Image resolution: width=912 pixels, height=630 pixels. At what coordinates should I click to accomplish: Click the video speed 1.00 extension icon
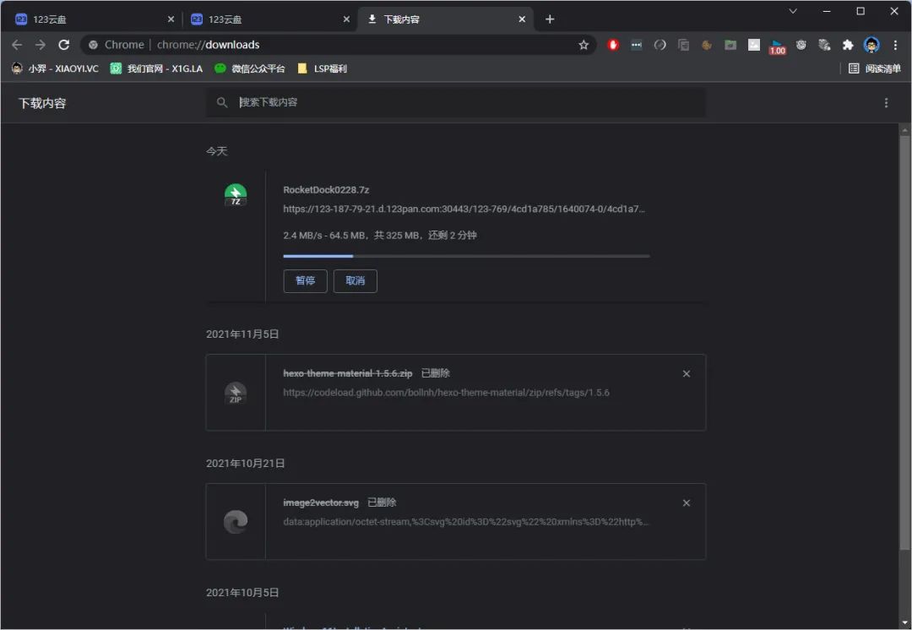coord(777,46)
